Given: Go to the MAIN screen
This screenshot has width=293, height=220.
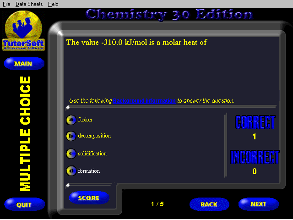Looking at the screenshot, I should (24, 64).
